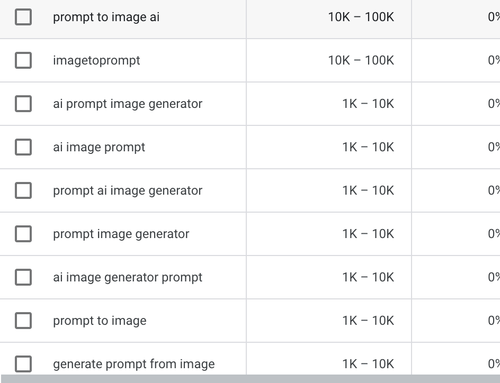Check the box for 'prompt to image ai'

[23, 17]
